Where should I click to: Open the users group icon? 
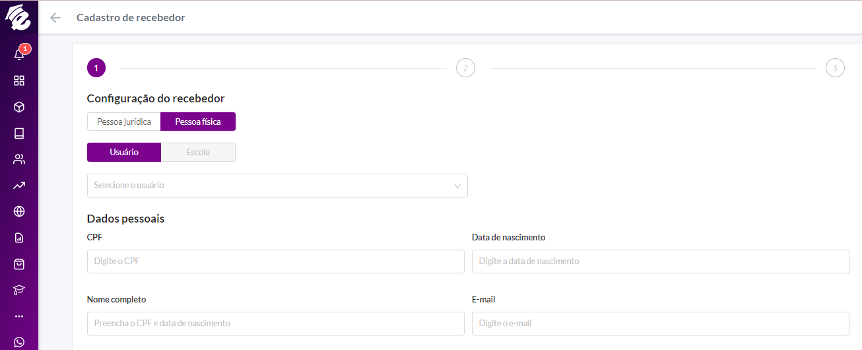tap(19, 159)
